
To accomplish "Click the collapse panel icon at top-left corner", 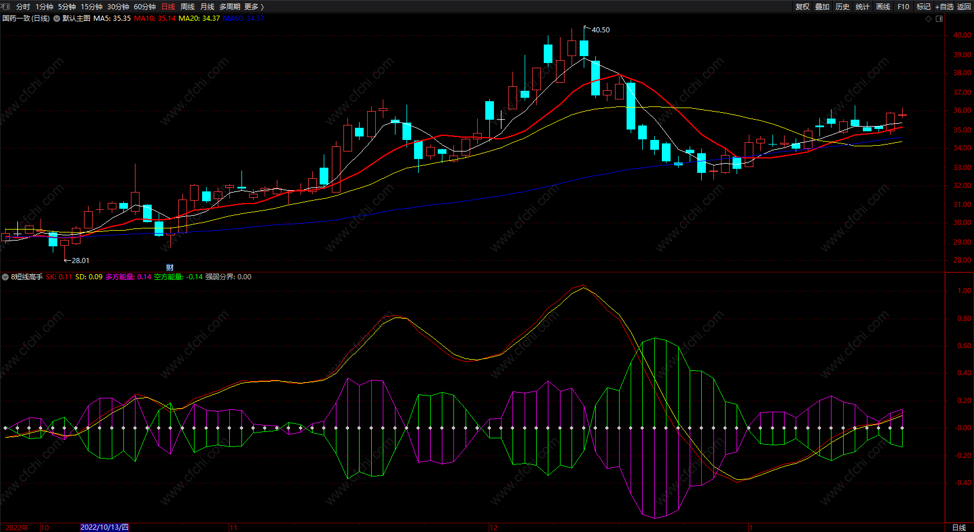I will pyautogui.click(x=6, y=6).
